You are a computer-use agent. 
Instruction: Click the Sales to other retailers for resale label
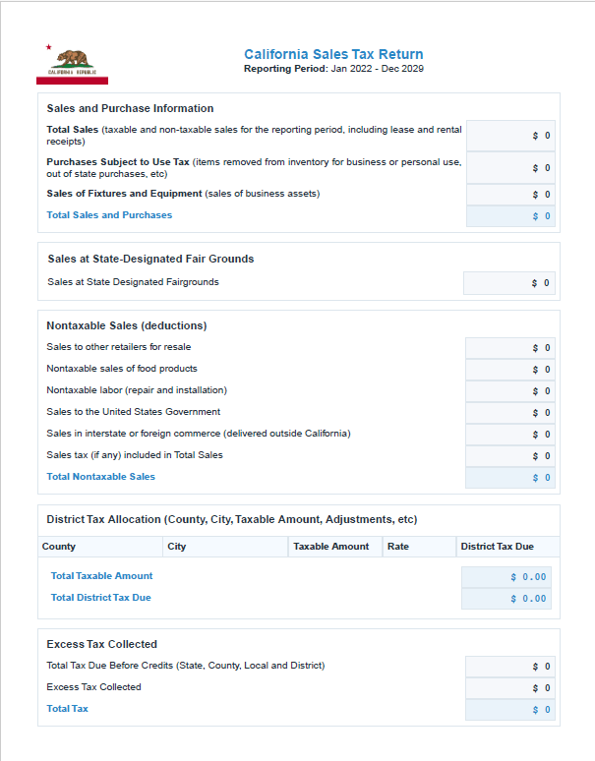[x=118, y=347]
